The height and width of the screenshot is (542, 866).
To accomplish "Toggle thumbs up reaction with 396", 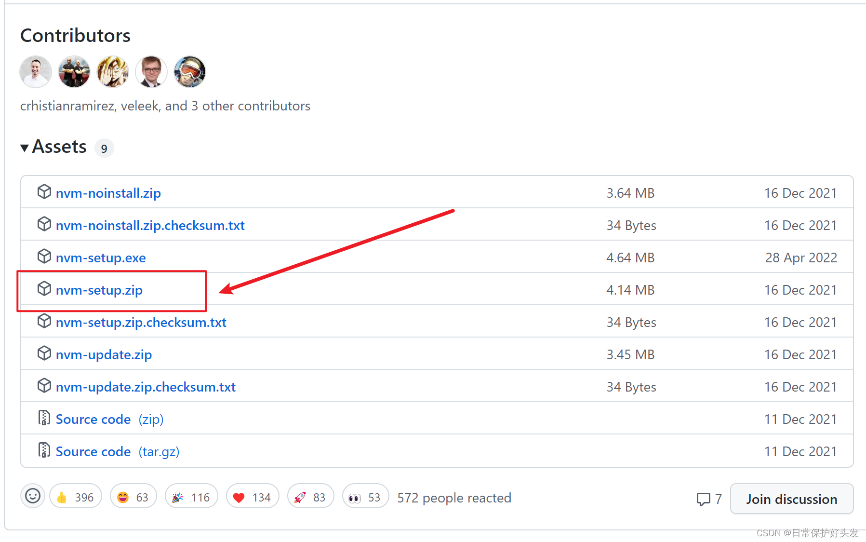I will [76, 497].
